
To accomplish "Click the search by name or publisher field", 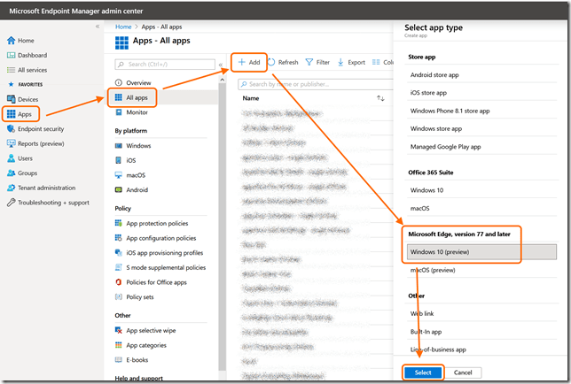I will click(x=317, y=84).
